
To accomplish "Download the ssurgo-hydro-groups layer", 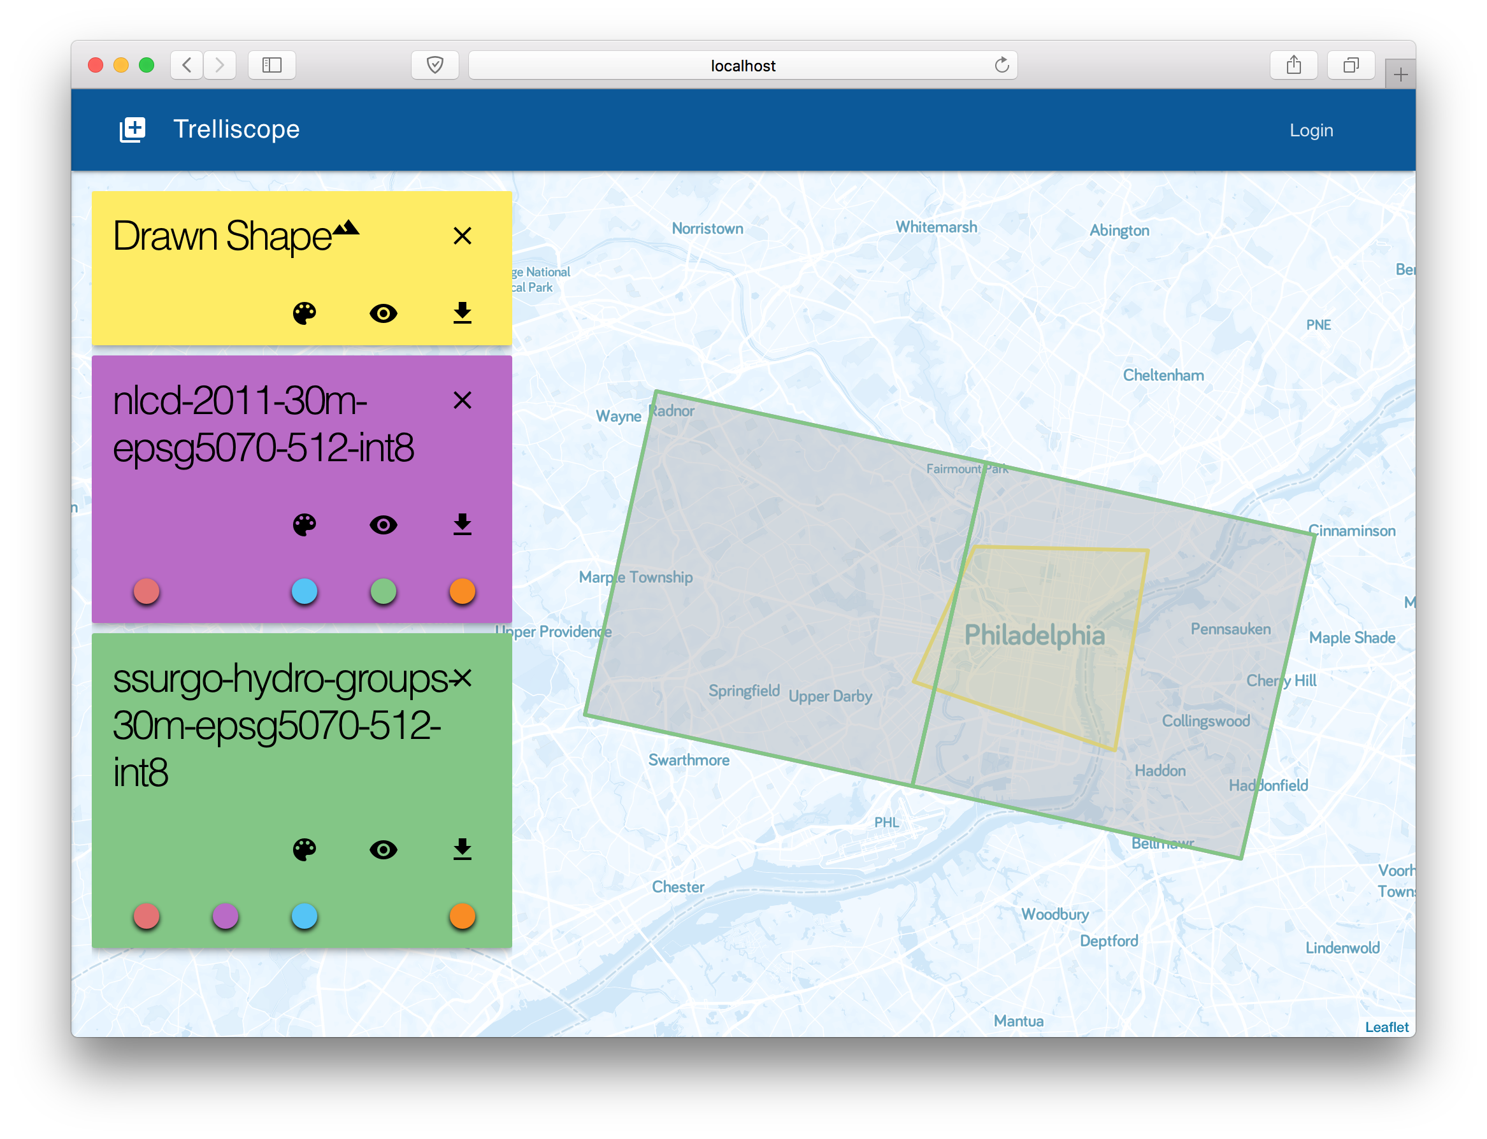I will (463, 850).
